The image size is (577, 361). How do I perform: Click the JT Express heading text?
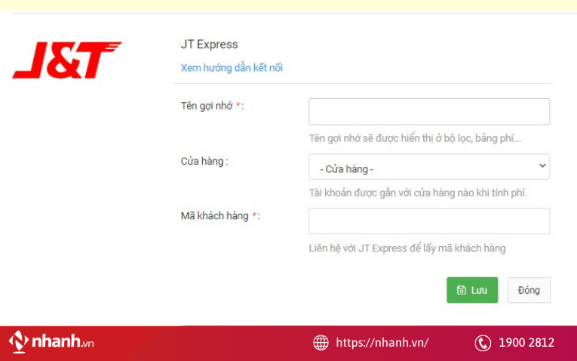coord(210,45)
